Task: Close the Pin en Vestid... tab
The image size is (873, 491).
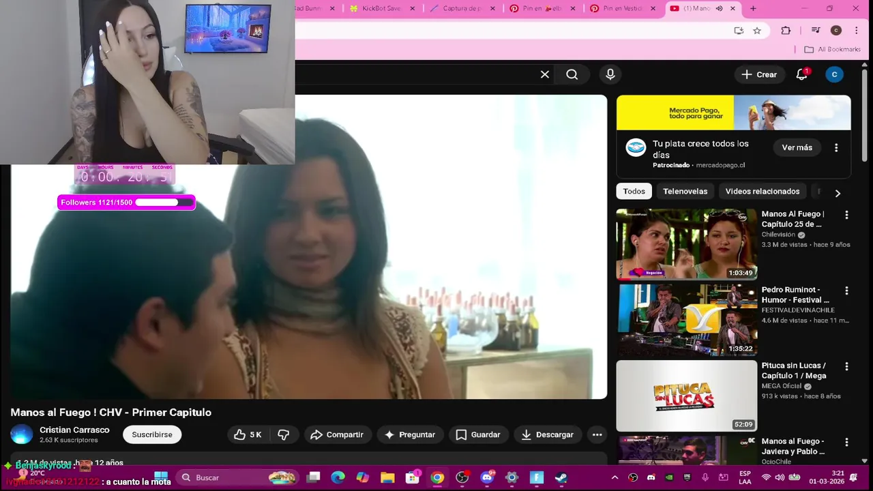Action: point(653,9)
